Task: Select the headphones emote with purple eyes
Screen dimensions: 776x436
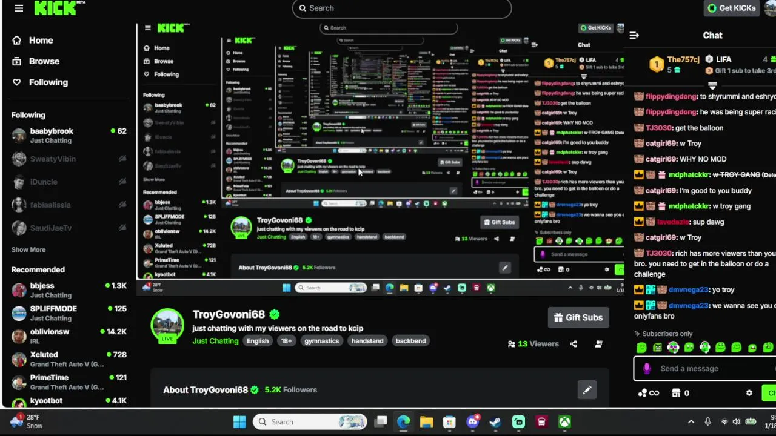Action: (673, 348)
